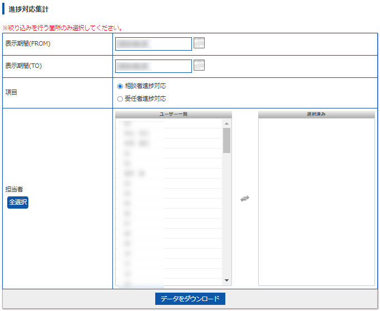This screenshot has width=380, height=311.
Task: Click the ユーザー一覧 list header
Action: (174, 114)
